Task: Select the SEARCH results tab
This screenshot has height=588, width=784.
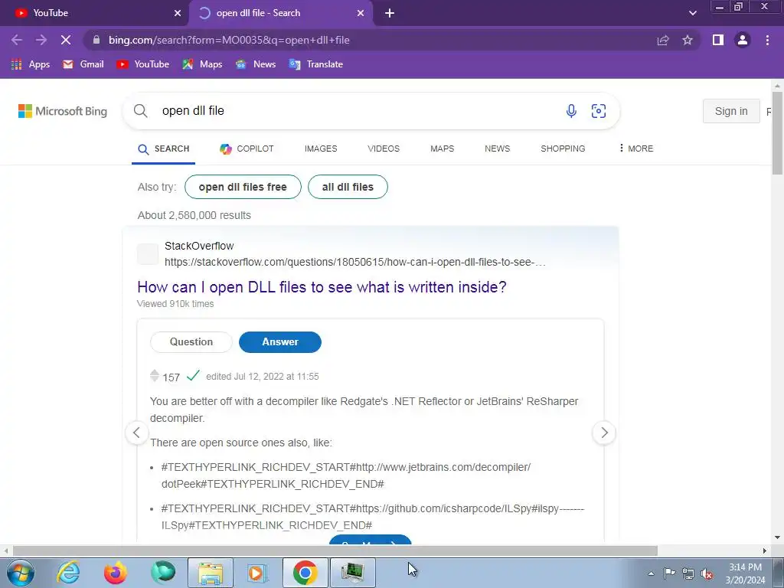Action: click(x=164, y=149)
